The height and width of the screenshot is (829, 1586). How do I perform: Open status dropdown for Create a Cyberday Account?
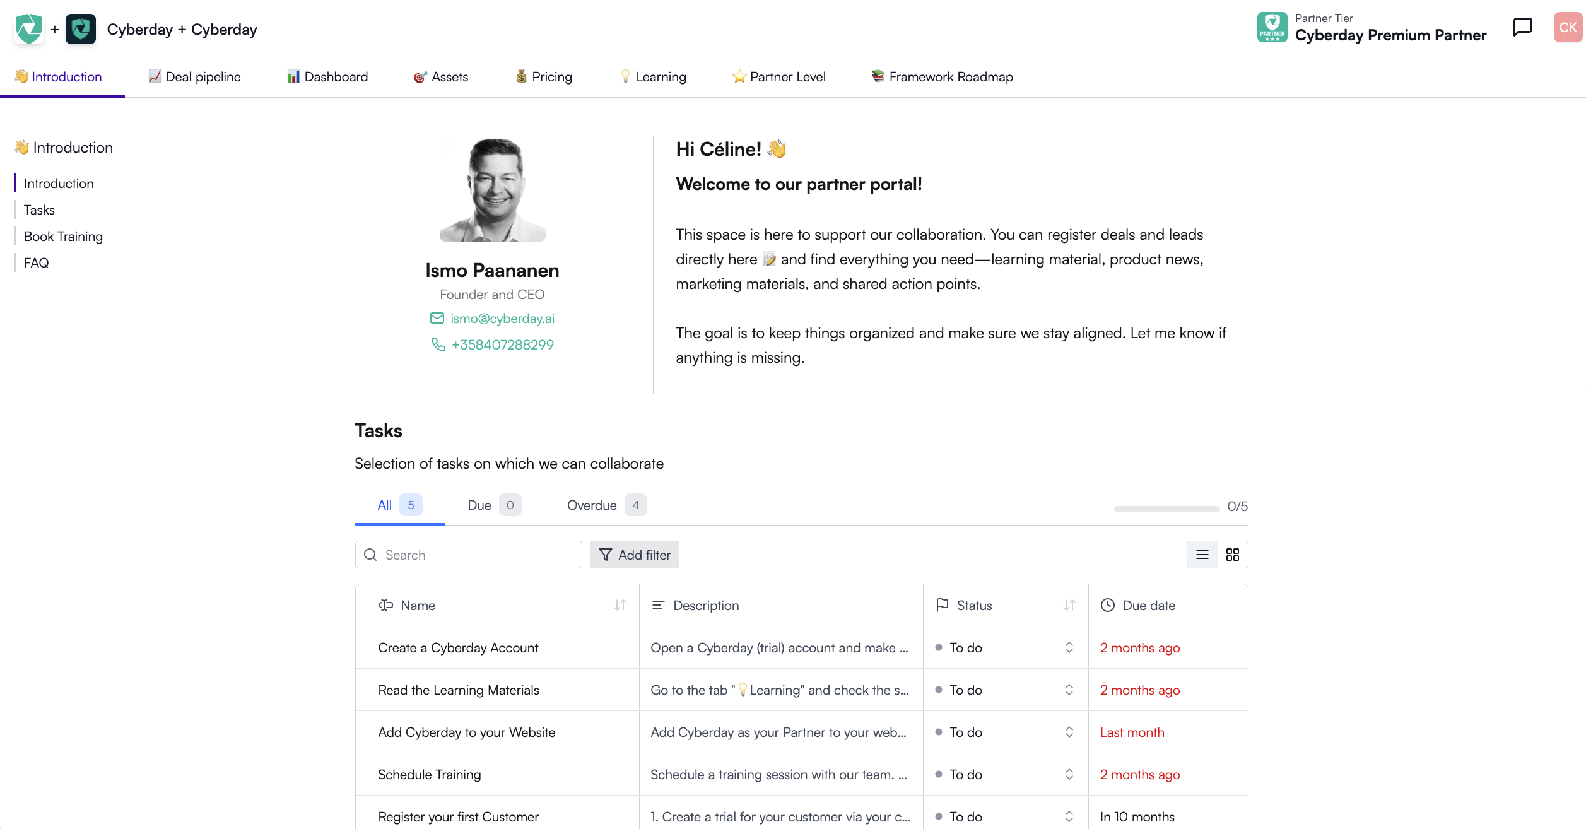pyautogui.click(x=1069, y=647)
